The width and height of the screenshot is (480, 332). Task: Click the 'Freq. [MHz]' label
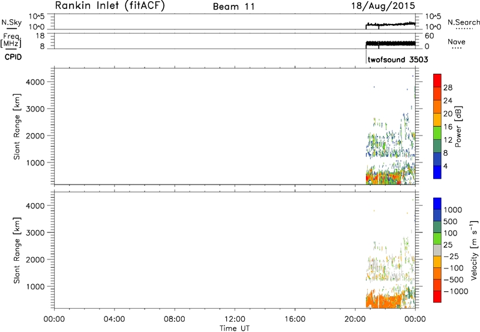(x=11, y=41)
